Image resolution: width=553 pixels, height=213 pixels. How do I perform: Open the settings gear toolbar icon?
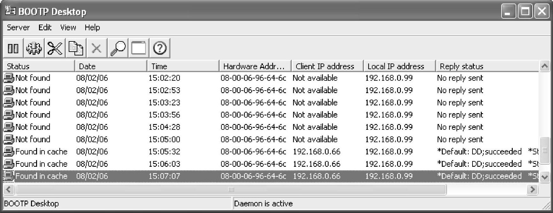point(34,48)
